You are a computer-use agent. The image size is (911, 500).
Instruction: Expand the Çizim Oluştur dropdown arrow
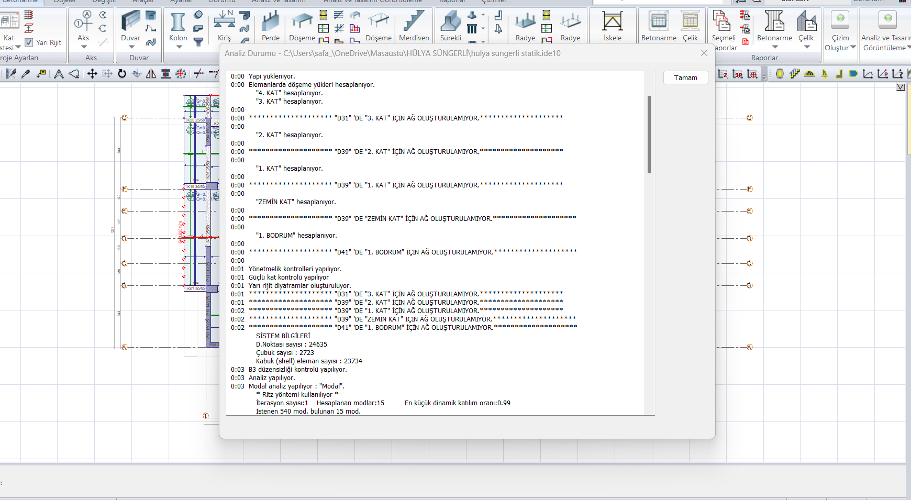[853, 48]
